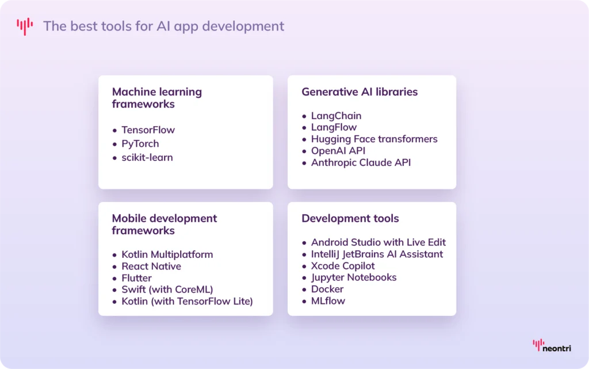Select the OpenAI API item

coord(339,150)
